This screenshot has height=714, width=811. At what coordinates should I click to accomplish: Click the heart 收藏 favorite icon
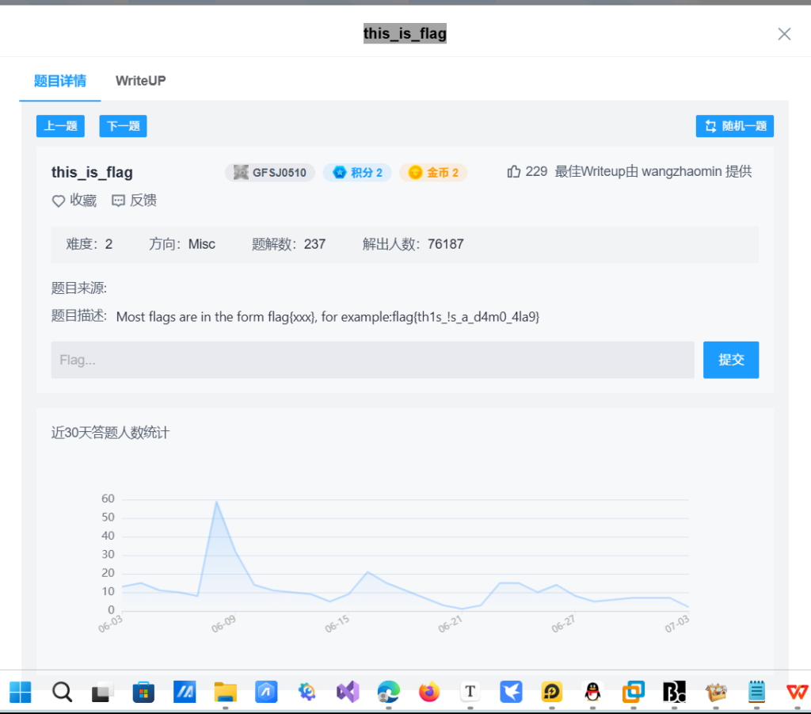tap(59, 201)
